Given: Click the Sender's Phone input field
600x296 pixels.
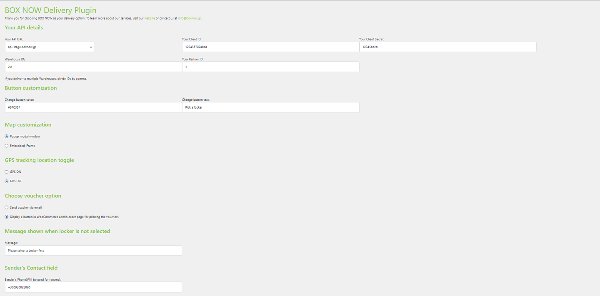Looking at the screenshot, I should 93,287.
